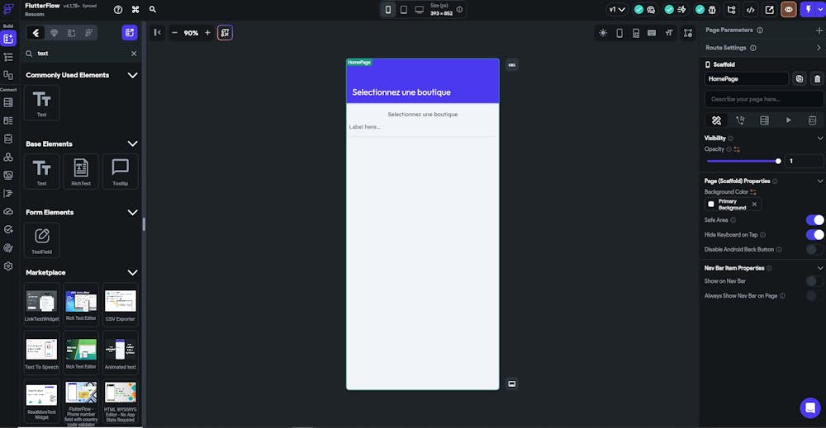The width and height of the screenshot is (826, 428).
Task: Collapse the left panel with arrow button
Action: (157, 33)
